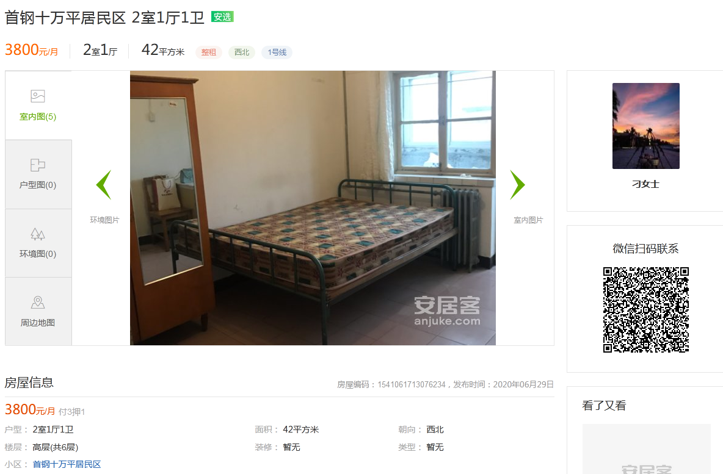The width and height of the screenshot is (723, 474).
Task: Click the map pin location icon
Action: [38, 302]
